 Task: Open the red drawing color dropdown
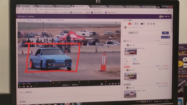coord(130,24)
